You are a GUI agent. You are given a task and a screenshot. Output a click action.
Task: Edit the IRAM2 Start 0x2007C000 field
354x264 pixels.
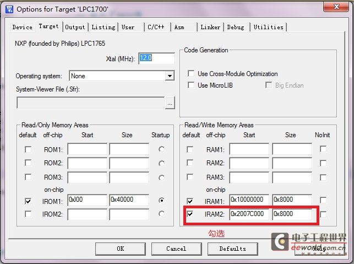[249, 214]
